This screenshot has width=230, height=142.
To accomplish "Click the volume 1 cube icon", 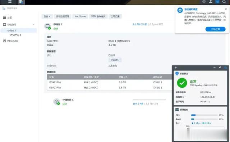I will (57, 102).
